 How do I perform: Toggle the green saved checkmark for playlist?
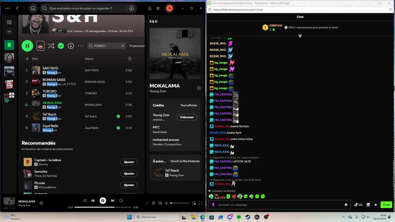click(61, 46)
